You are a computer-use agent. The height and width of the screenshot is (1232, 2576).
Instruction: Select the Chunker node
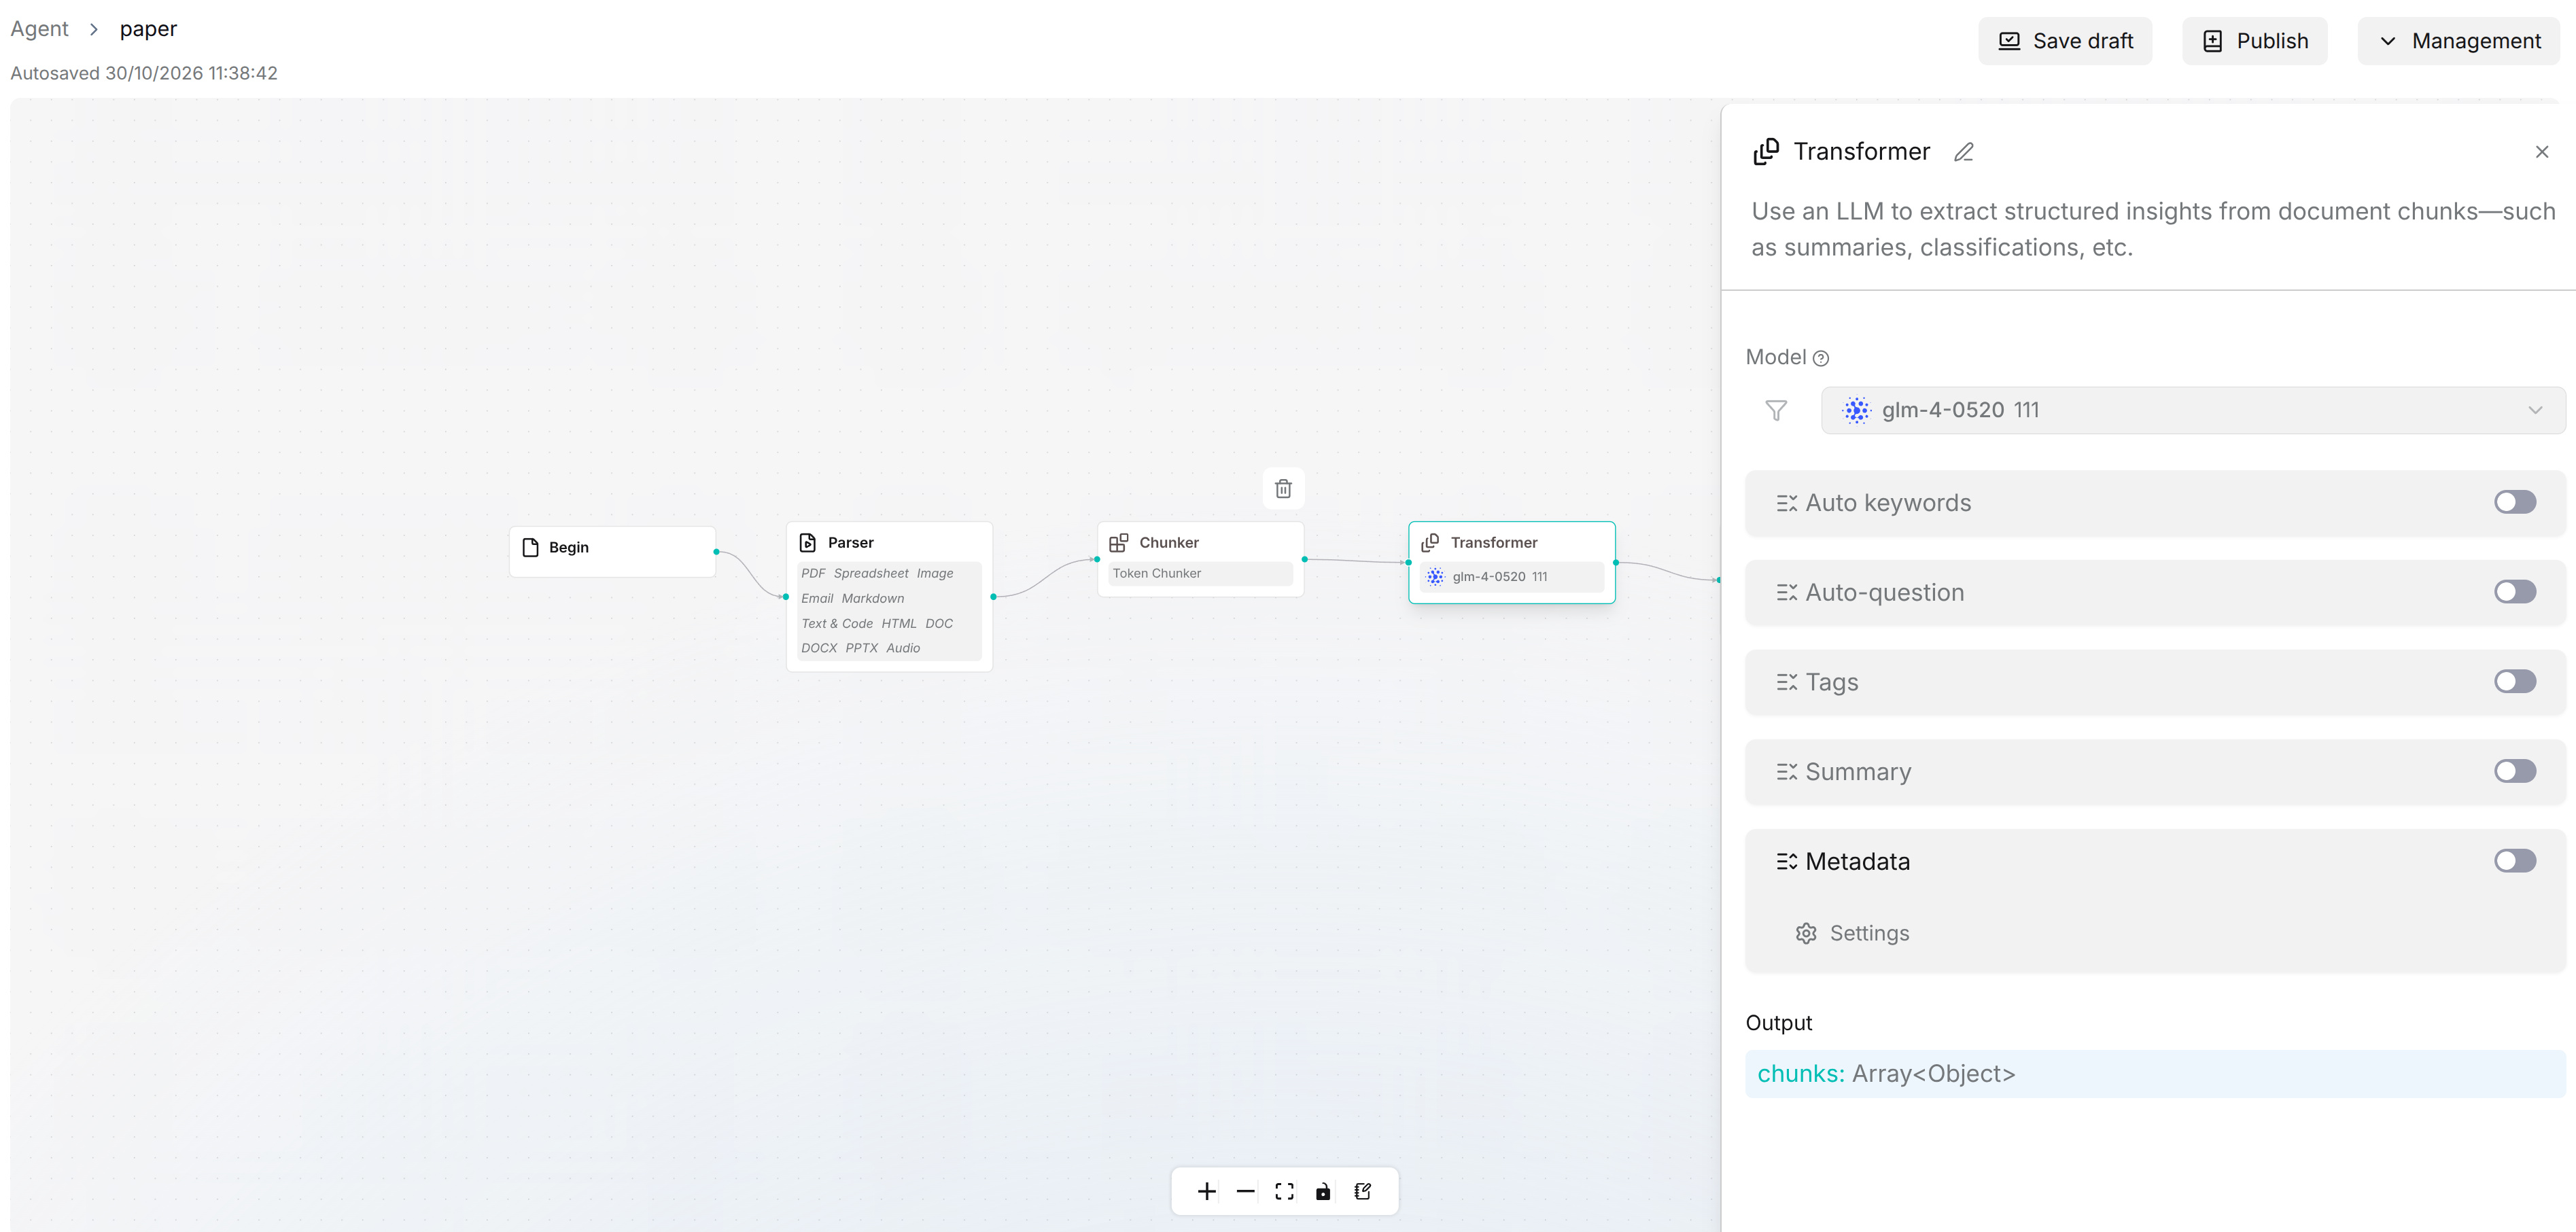pyautogui.click(x=1200, y=559)
